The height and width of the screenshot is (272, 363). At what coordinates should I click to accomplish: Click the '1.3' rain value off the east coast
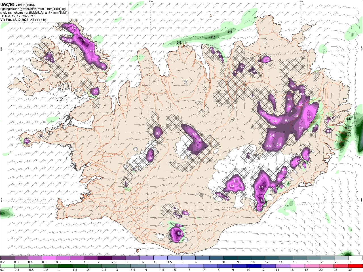342,145
